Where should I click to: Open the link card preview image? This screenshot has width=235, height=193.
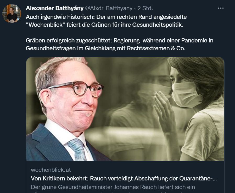click(x=125, y=109)
